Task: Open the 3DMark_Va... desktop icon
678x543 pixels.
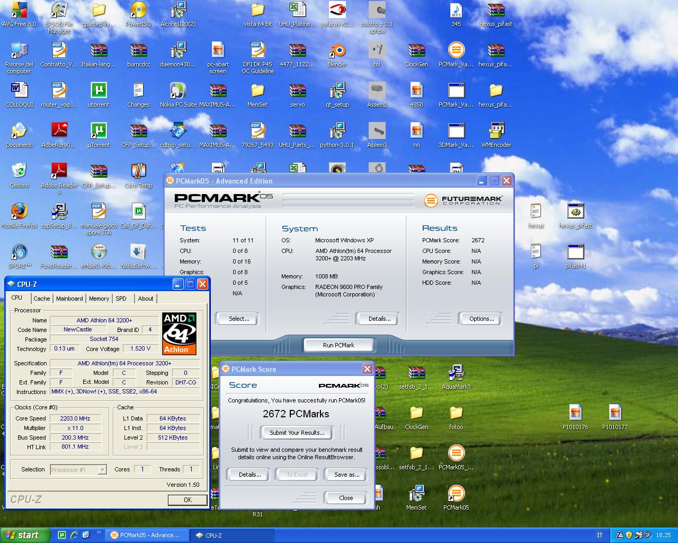Action: coord(456,135)
